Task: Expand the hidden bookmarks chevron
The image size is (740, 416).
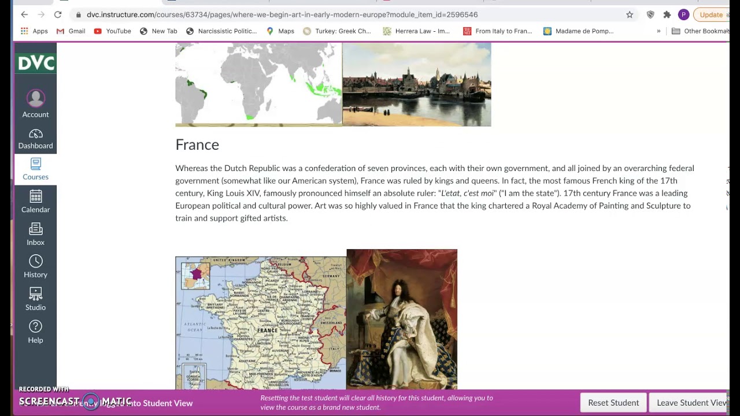Action: [658, 31]
